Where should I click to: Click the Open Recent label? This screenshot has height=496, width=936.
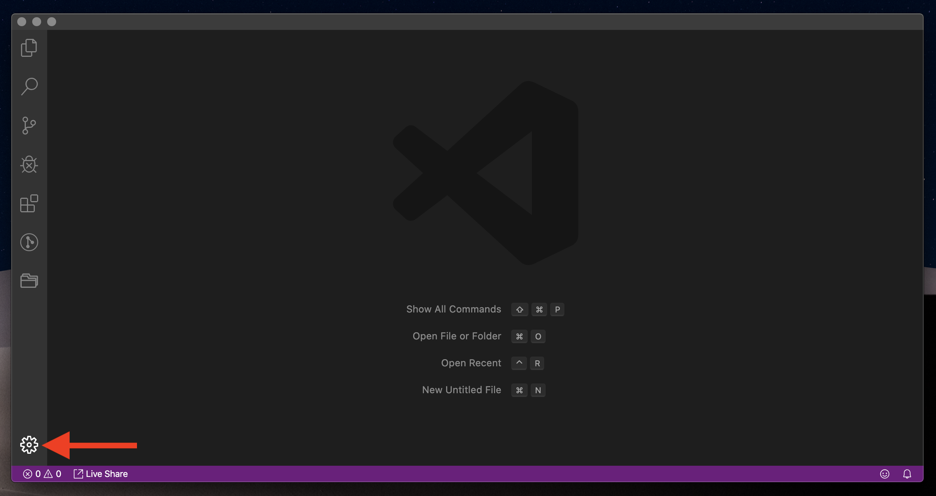click(x=471, y=363)
